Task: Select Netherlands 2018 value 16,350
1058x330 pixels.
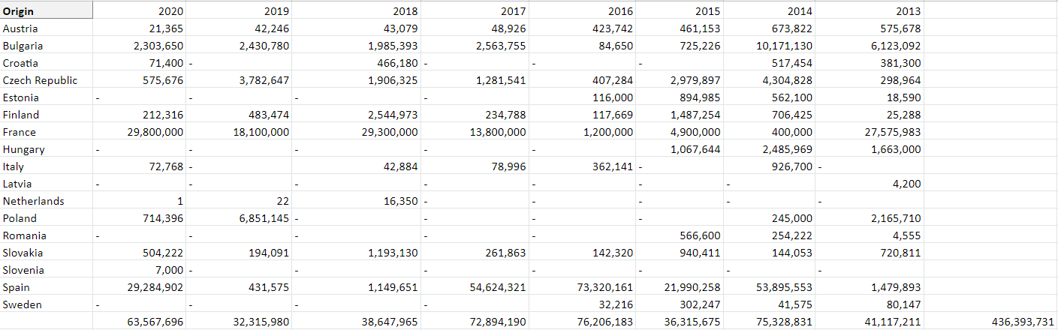Action: (357, 201)
